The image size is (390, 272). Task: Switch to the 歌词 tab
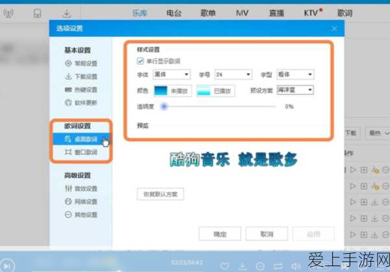click(x=344, y=13)
